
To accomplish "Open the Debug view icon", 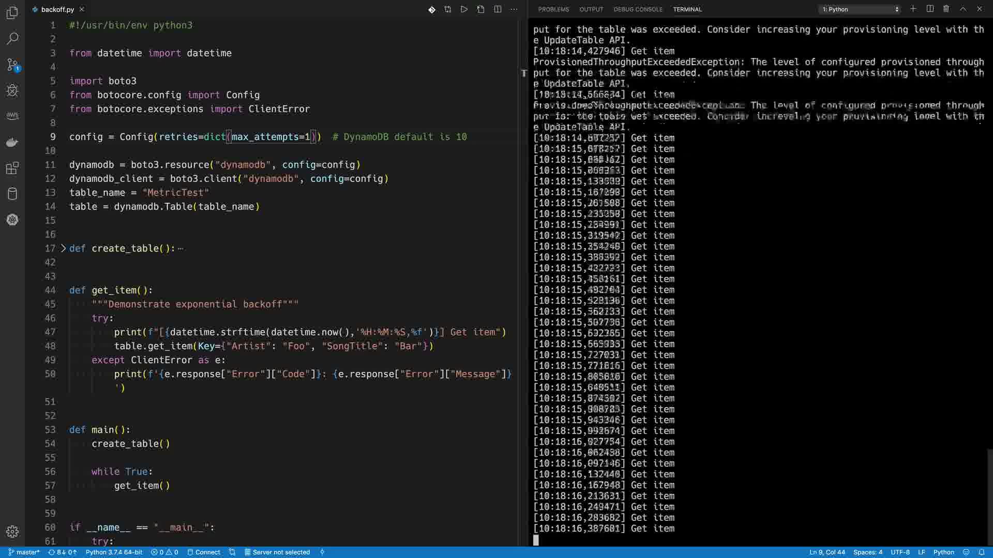I will pyautogui.click(x=12, y=90).
